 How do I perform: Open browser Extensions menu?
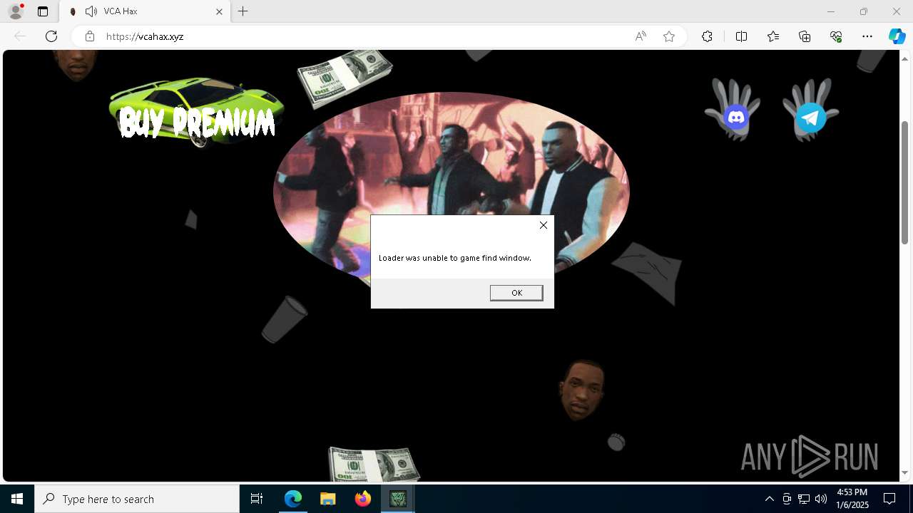click(x=707, y=36)
